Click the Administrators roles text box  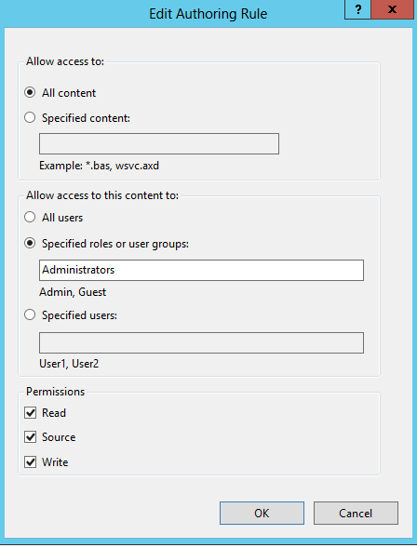pos(201,270)
